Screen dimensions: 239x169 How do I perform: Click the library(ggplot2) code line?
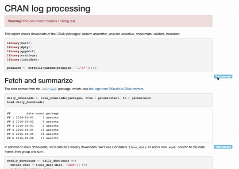[21, 51]
